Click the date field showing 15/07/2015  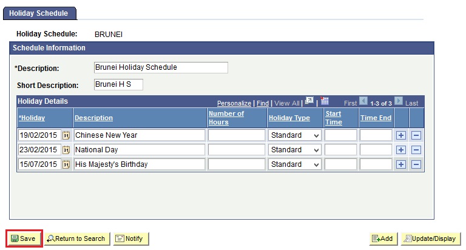click(39, 164)
